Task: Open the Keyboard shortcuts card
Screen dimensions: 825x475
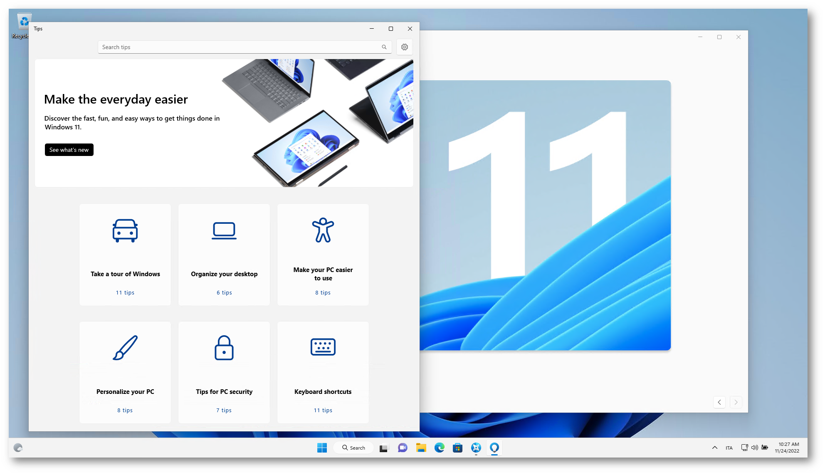Action: pos(323,372)
